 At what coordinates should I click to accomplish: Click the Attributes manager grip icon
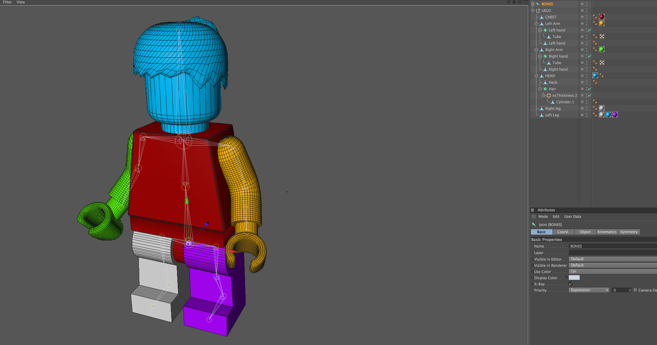pyautogui.click(x=534, y=217)
